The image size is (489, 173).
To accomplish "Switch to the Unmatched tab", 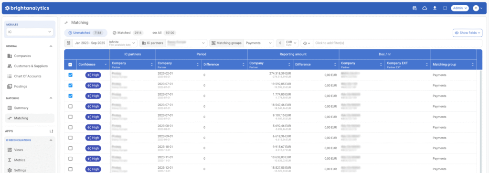I will click(86, 33).
